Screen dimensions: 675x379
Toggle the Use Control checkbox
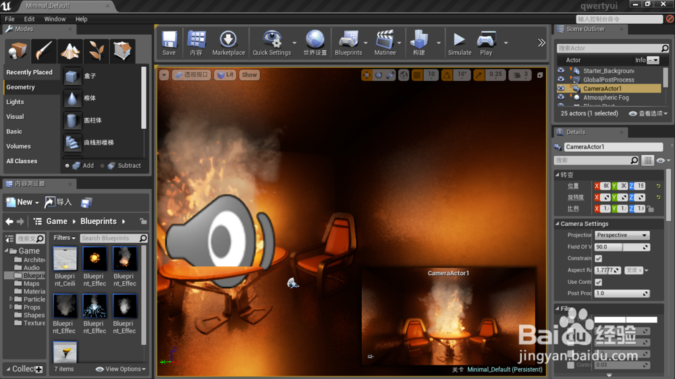point(598,282)
